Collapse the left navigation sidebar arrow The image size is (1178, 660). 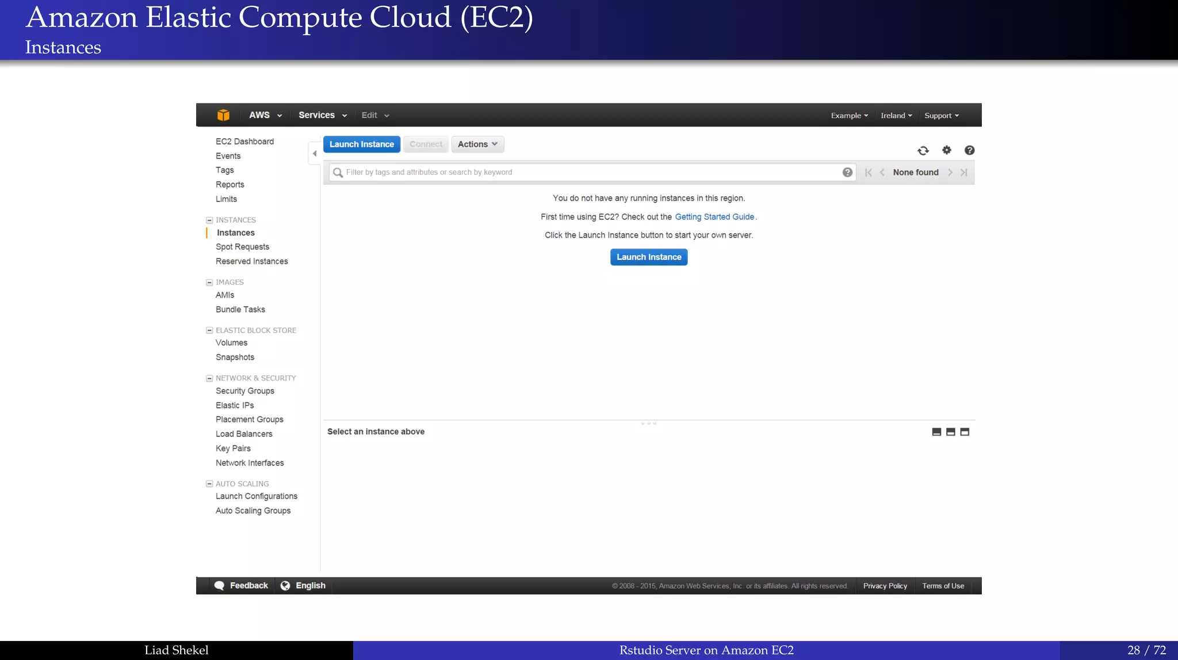(x=314, y=154)
